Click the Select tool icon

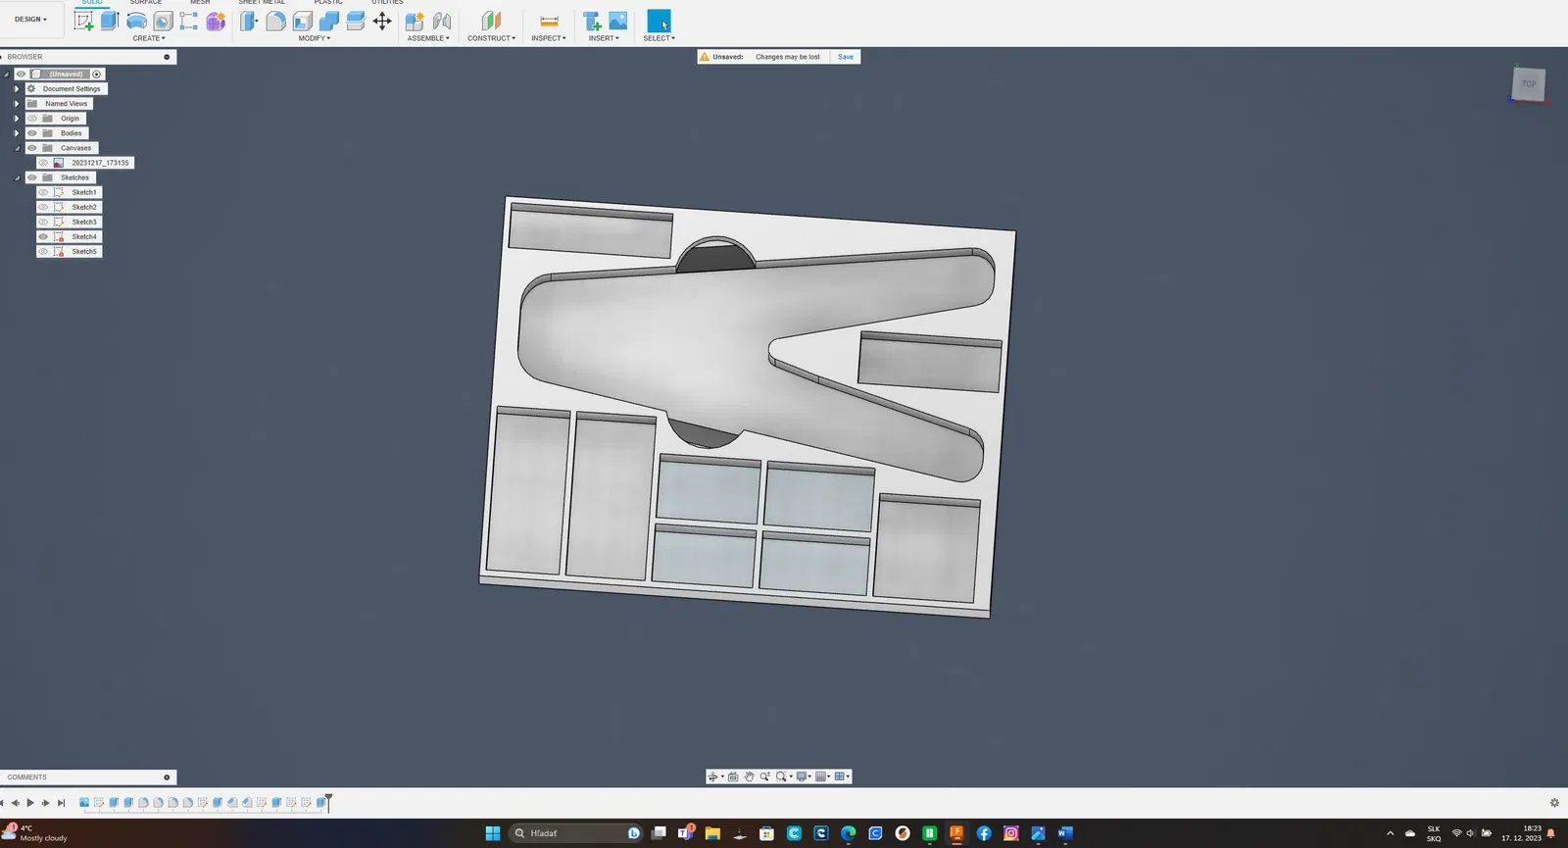[659, 21]
